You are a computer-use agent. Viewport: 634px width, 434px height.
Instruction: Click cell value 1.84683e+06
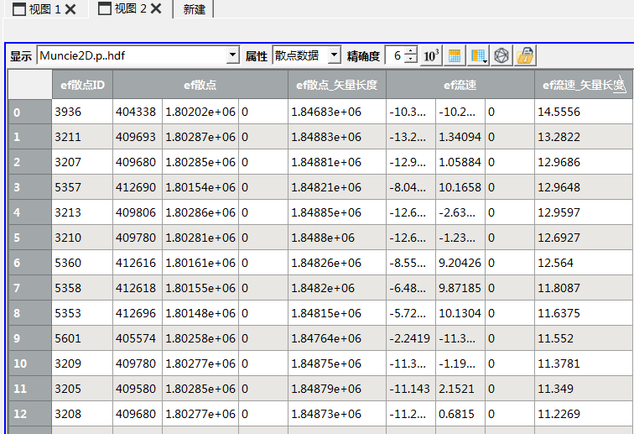point(337,112)
